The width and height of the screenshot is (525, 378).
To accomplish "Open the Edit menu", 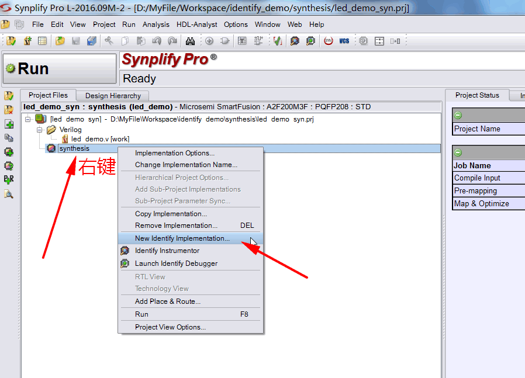I will [x=57, y=25].
